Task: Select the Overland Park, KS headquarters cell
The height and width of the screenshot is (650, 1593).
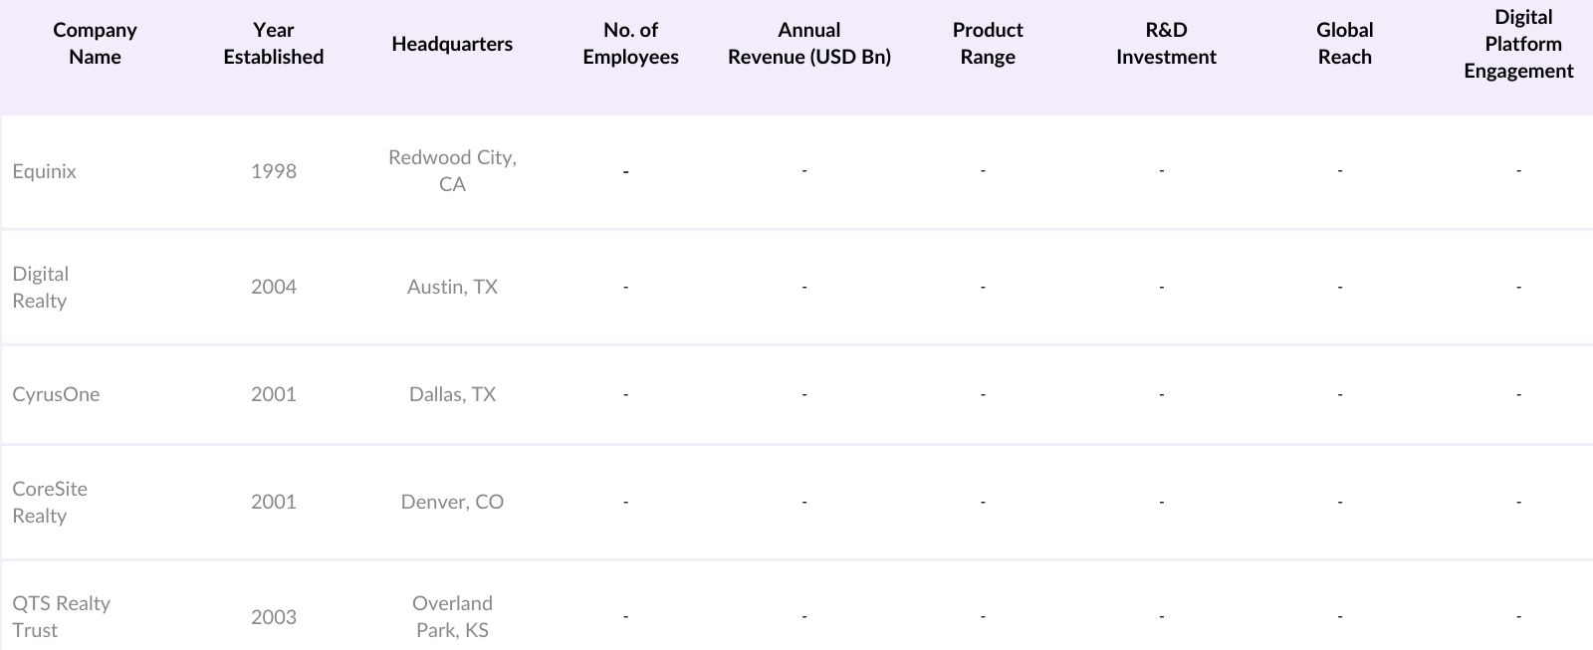Action: (452, 616)
